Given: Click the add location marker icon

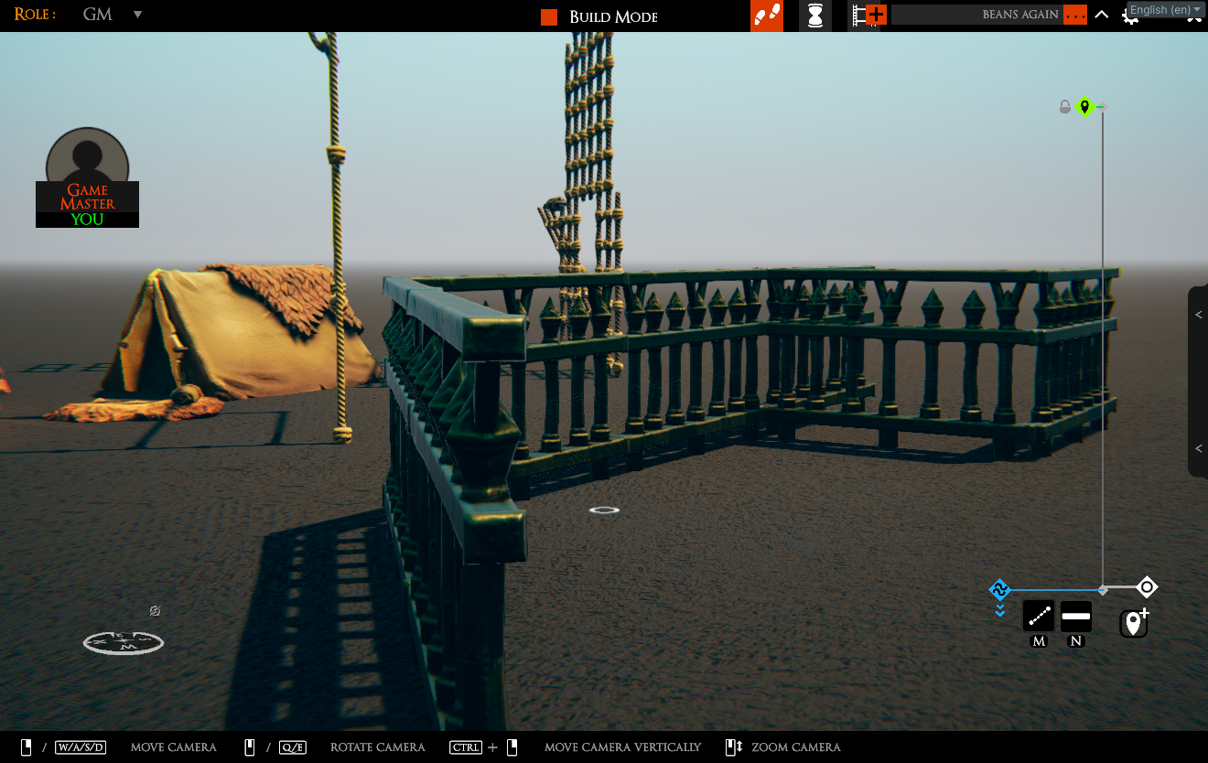Looking at the screenshot, I should pos(1134,623).
